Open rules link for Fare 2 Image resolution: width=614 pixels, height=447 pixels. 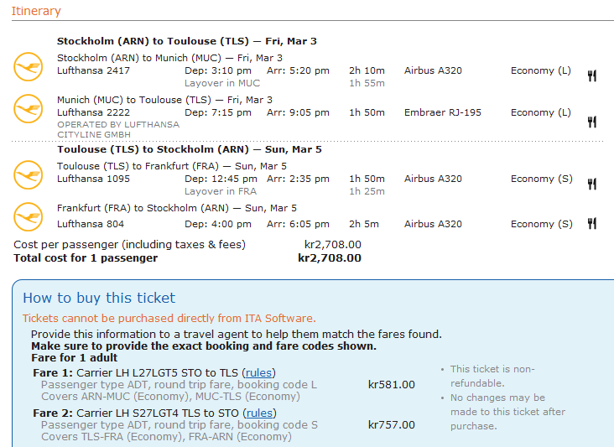[x=259, y=413]
